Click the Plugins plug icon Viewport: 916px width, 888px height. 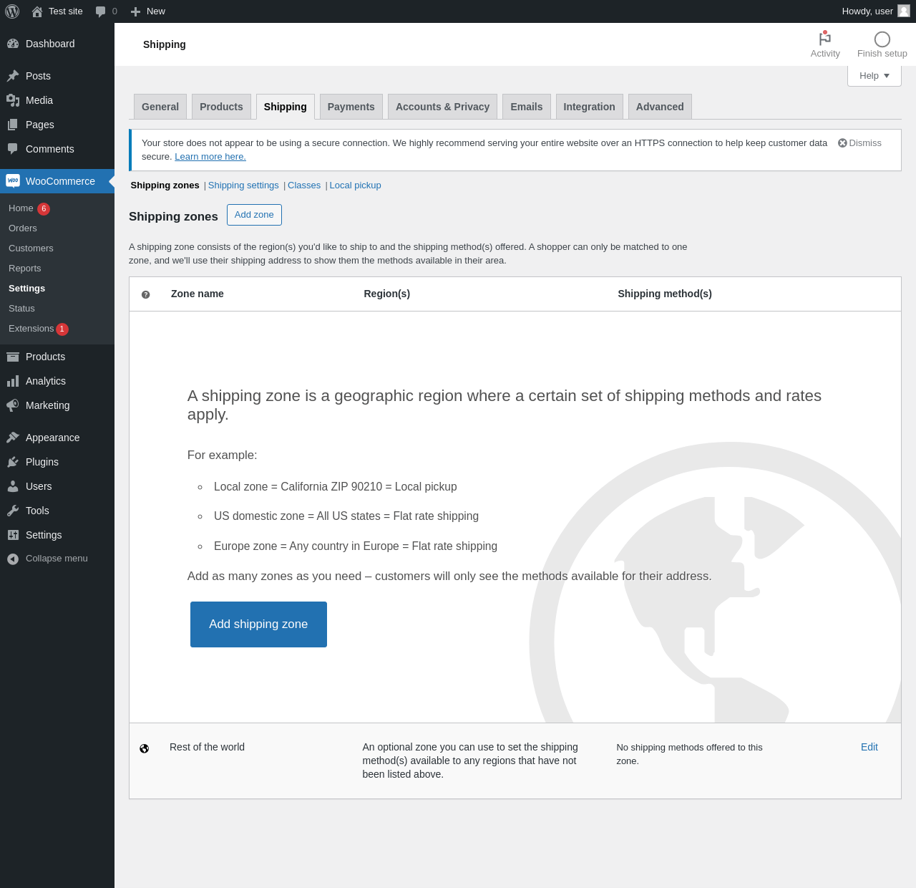13,462
